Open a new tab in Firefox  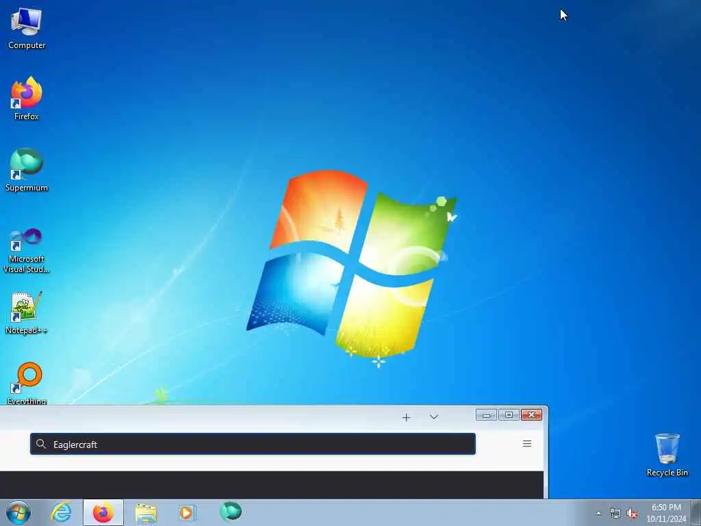[406, 417]
